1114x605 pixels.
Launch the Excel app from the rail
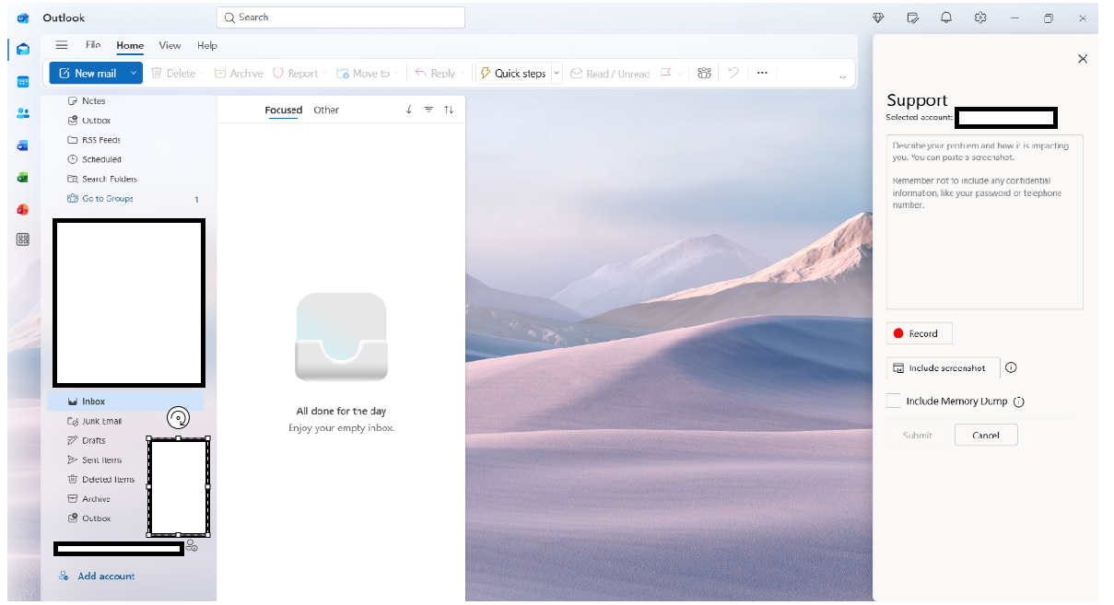tap(23, 177)
